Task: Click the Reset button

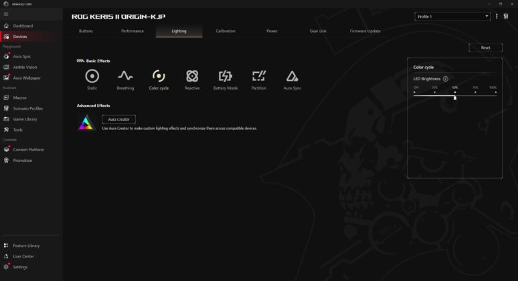Action: (485, 48)
